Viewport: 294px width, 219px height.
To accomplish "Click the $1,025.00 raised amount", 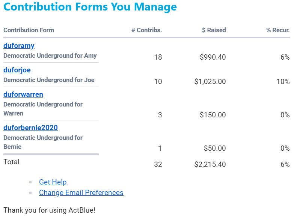I will [210, 82].
